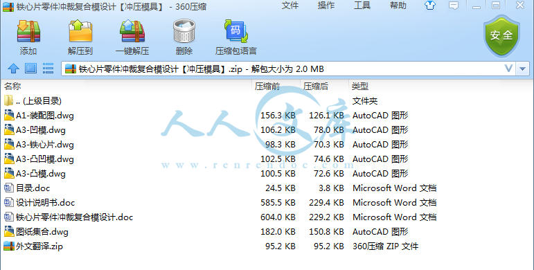Click the 156.3 KB size value
This screenshot has width=534, height=270.
(278, 116)
